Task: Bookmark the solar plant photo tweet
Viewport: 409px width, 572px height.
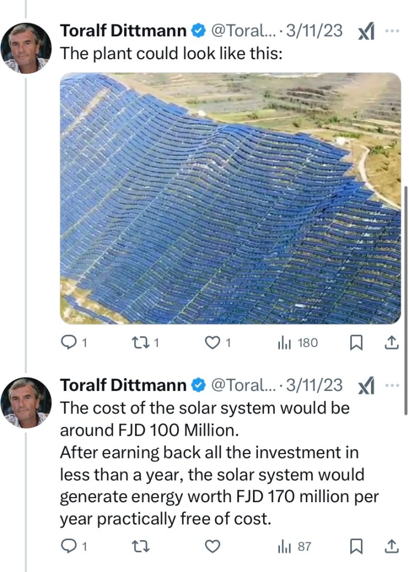Action: click(355, 343)
